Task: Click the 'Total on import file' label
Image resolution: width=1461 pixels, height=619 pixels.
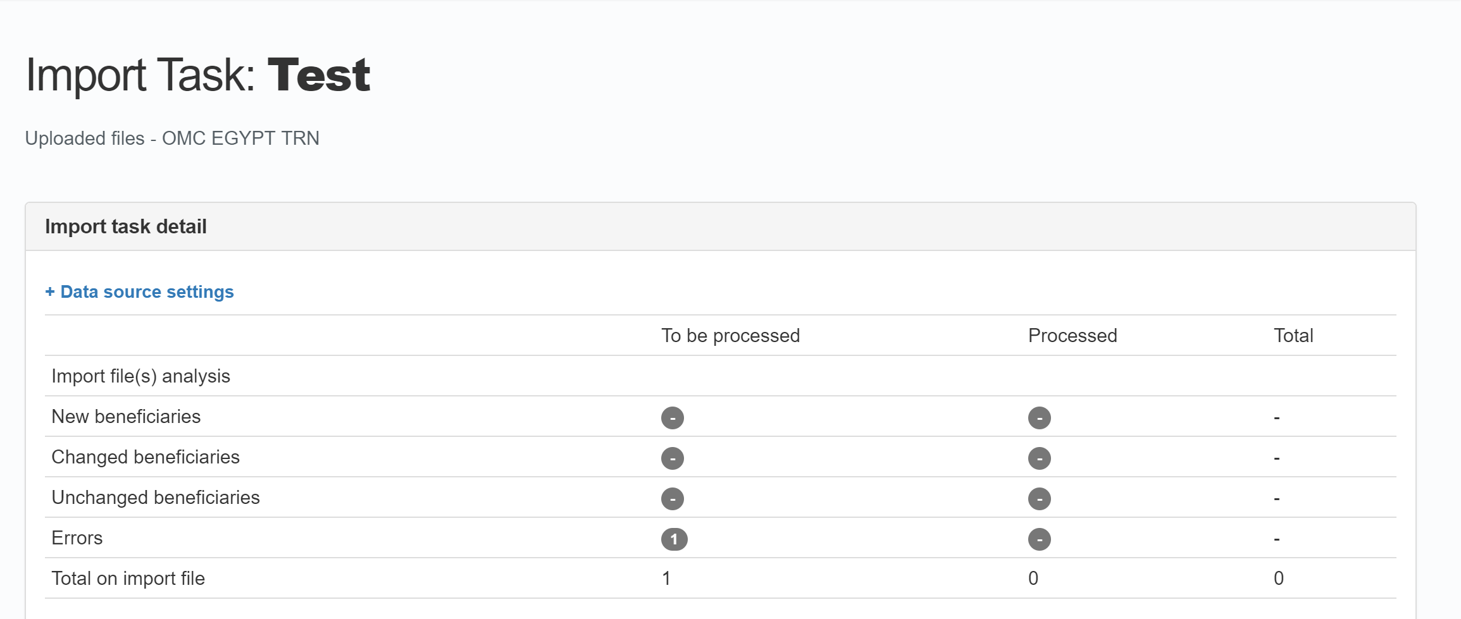Action: (128, 579)
